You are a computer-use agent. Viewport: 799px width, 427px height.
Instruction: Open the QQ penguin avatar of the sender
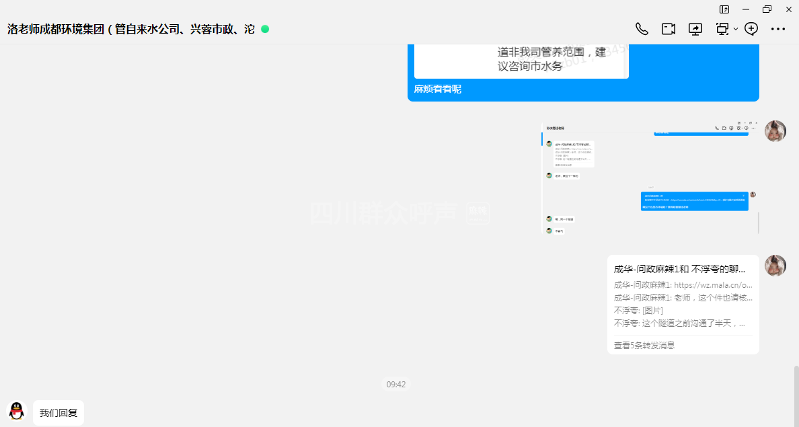tap(16, 412)
